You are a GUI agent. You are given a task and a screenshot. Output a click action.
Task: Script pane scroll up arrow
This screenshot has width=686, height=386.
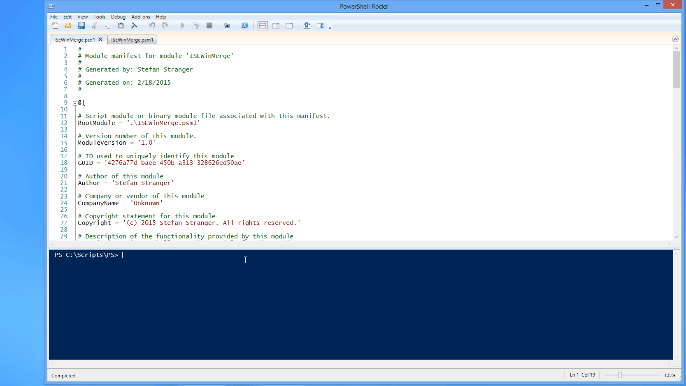tap(676, 48)
